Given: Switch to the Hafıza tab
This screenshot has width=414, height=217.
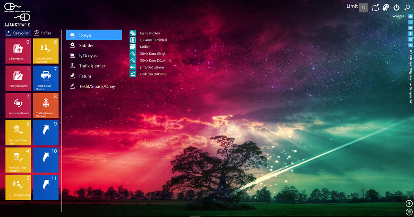Looking at the screenshot, I should coord(43,33).
